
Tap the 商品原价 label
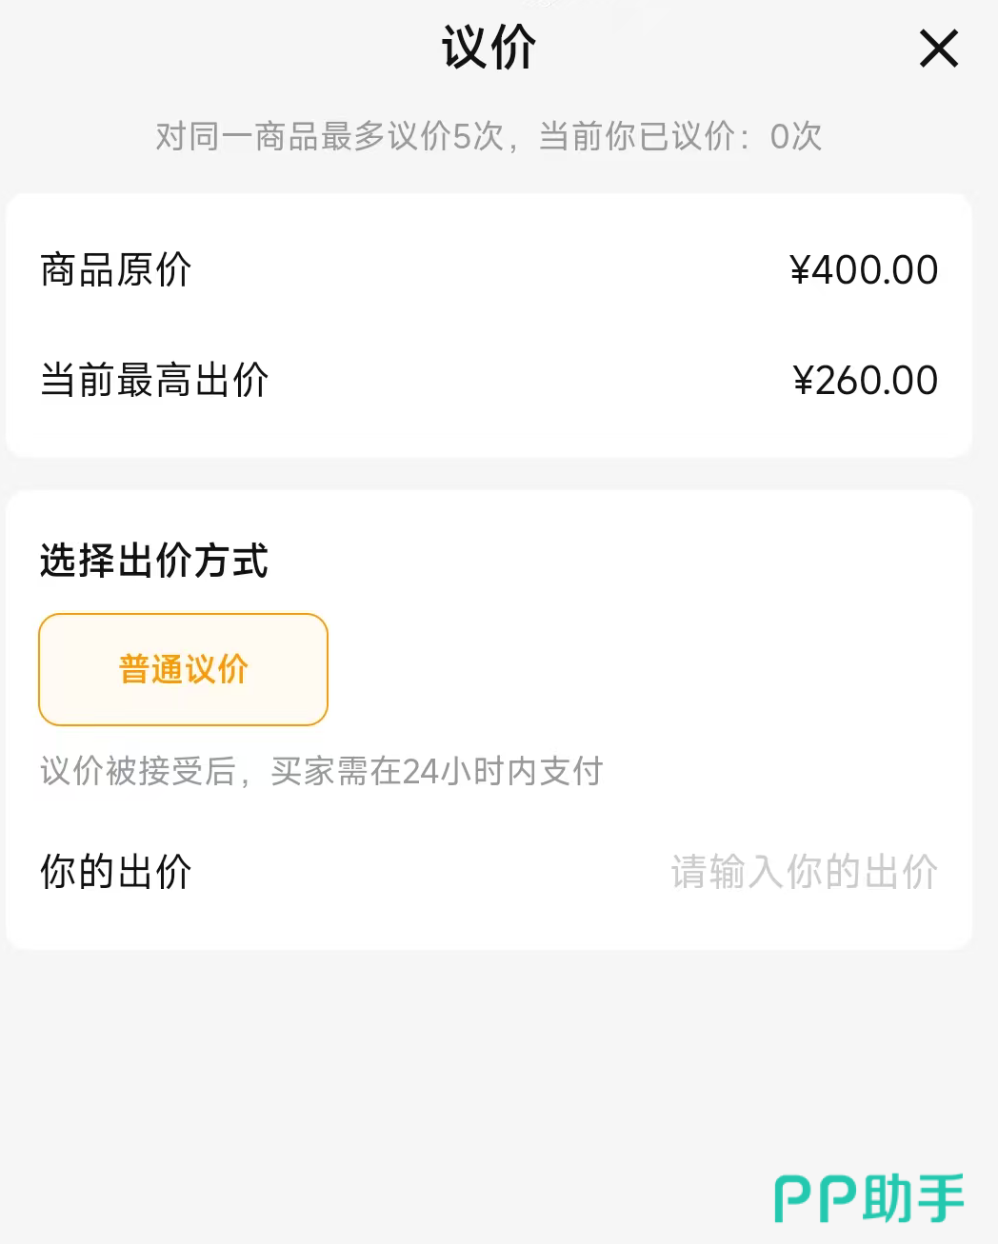coord(116,270)
